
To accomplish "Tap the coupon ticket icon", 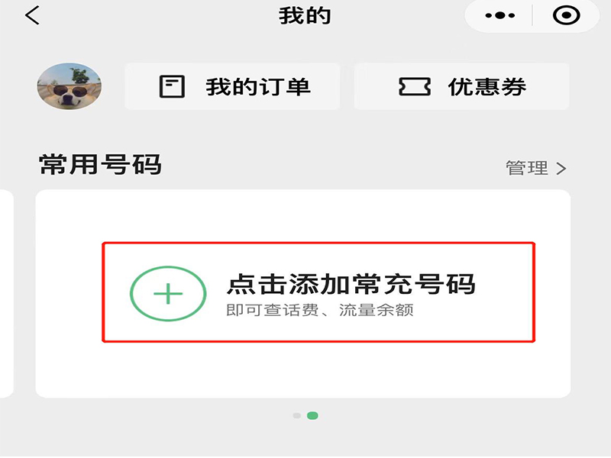I will click(415, 86).
